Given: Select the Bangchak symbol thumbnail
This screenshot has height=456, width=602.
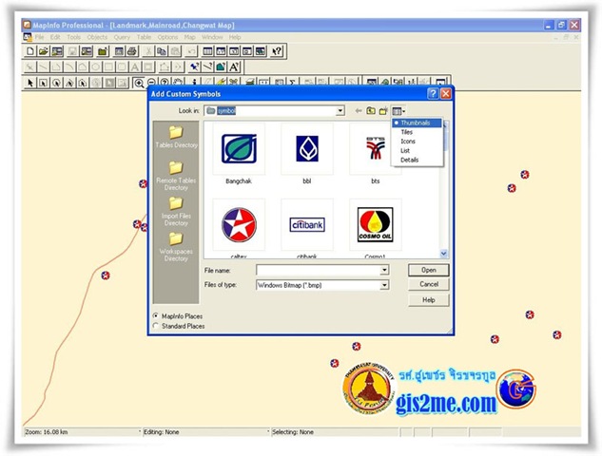Looking at the screenshot, I should (239, 149).
